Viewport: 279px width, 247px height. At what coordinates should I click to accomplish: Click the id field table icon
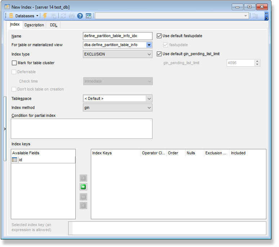tap(15, 160)
